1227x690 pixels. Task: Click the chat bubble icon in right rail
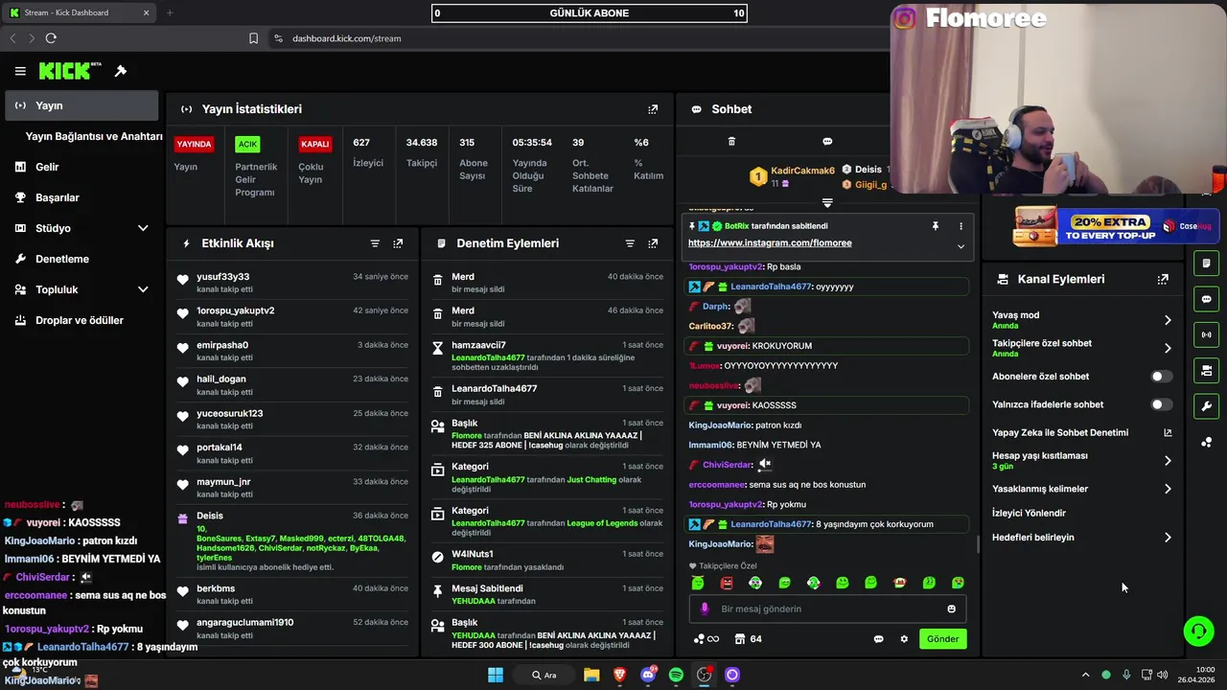pos(1206,299)
